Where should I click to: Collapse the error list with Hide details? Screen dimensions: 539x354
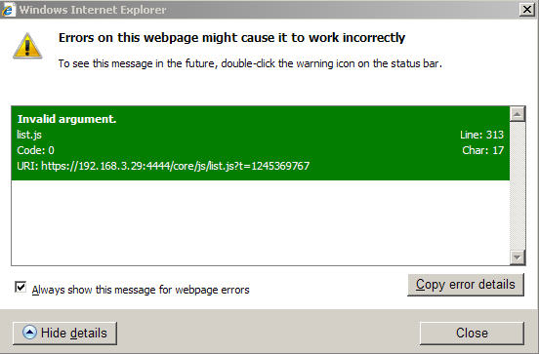click(64, 334)
